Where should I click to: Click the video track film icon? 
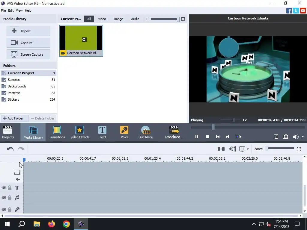[x=17, y=172]
